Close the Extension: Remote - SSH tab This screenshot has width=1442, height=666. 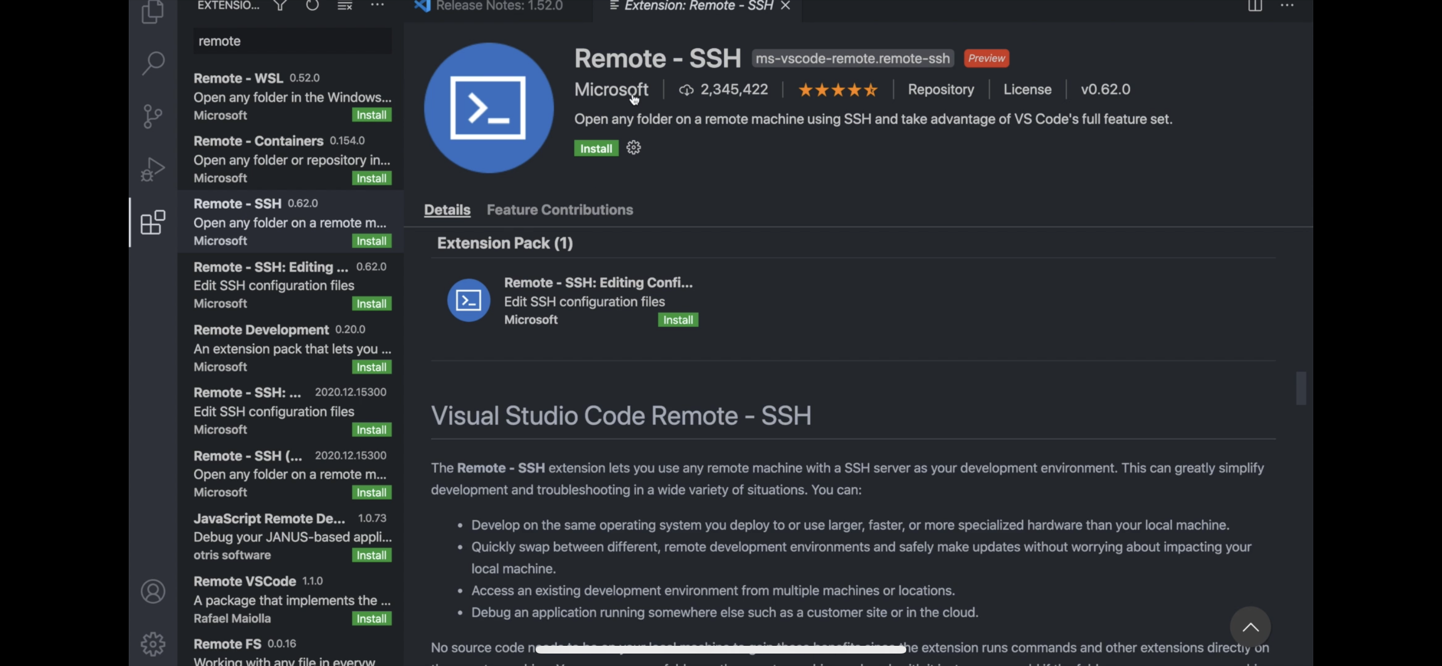[x=785, y=6]
